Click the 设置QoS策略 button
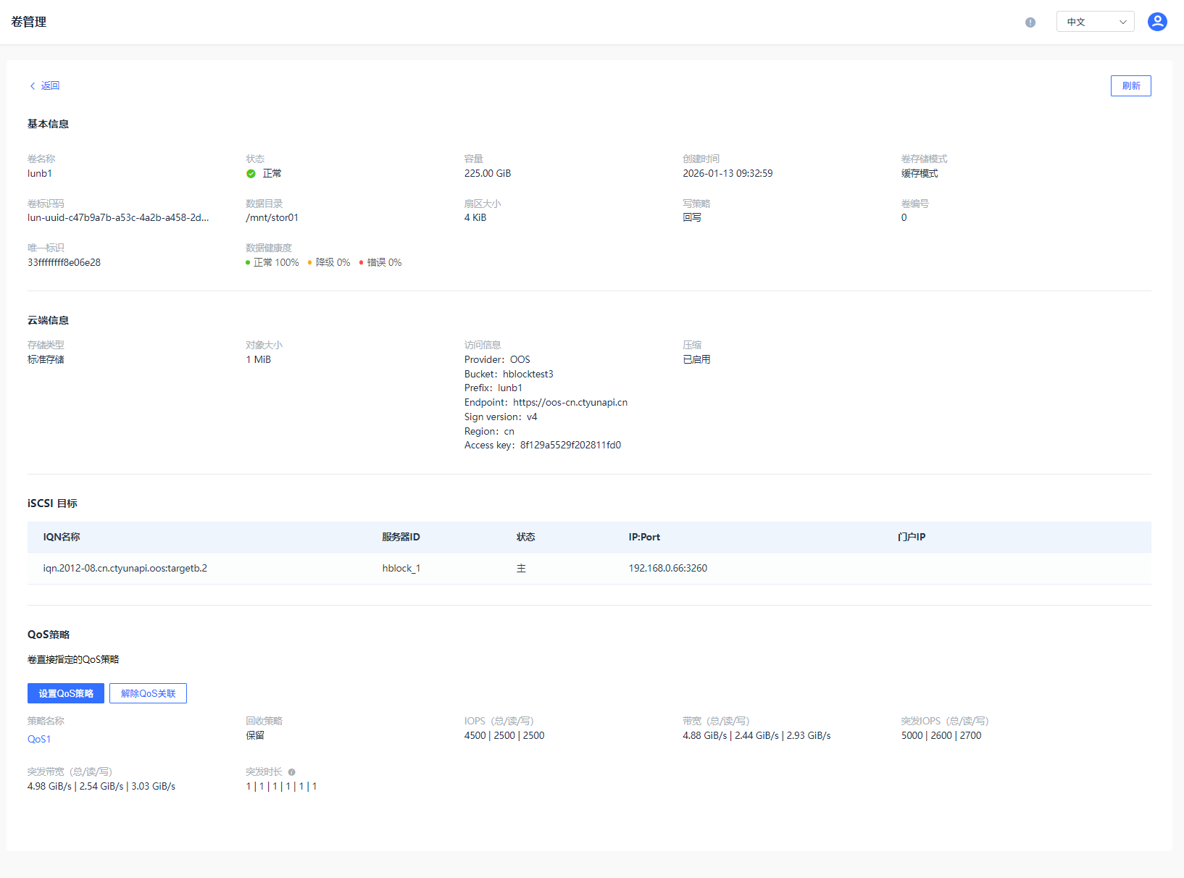1184x878 pixels. [66, 693]
